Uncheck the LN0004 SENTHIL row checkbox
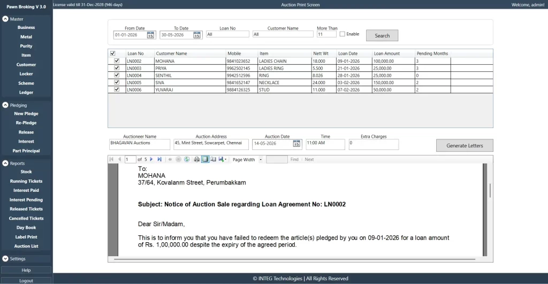 tap(117, 75)
